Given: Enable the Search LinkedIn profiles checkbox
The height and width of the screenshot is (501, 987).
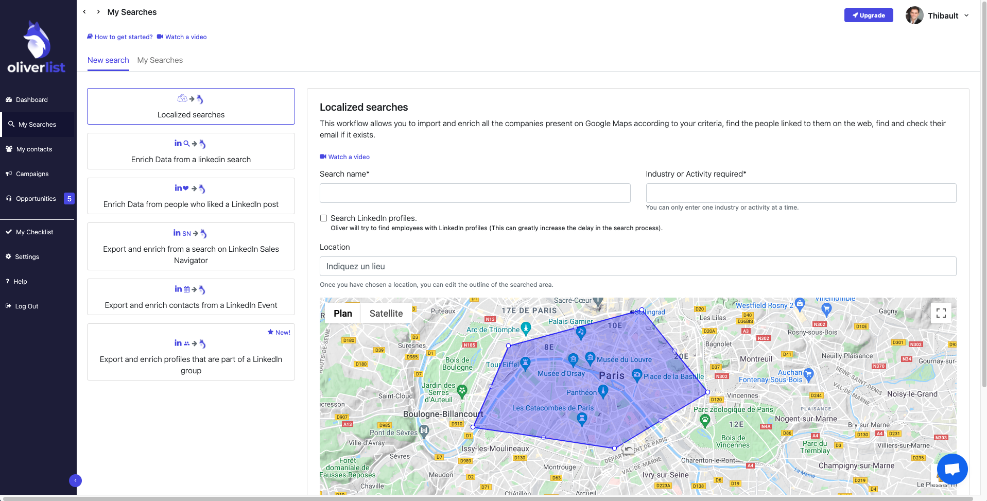Looking at the screenshot, I should 323,218.
